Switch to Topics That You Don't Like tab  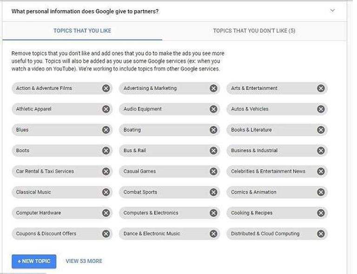254,31
